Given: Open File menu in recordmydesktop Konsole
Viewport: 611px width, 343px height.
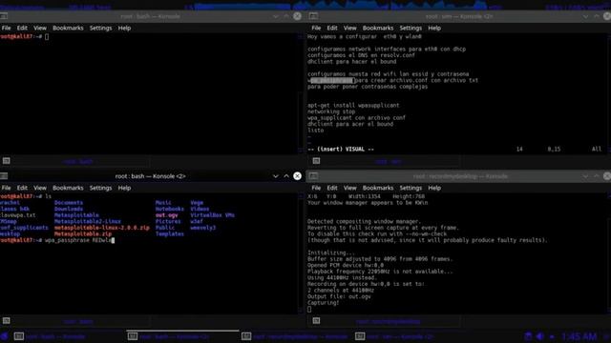Looking at the screenshot, I should (316, 188).
